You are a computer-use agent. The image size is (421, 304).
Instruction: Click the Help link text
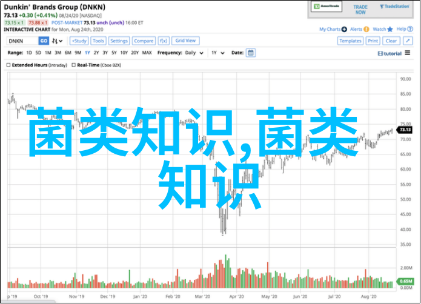402,29
